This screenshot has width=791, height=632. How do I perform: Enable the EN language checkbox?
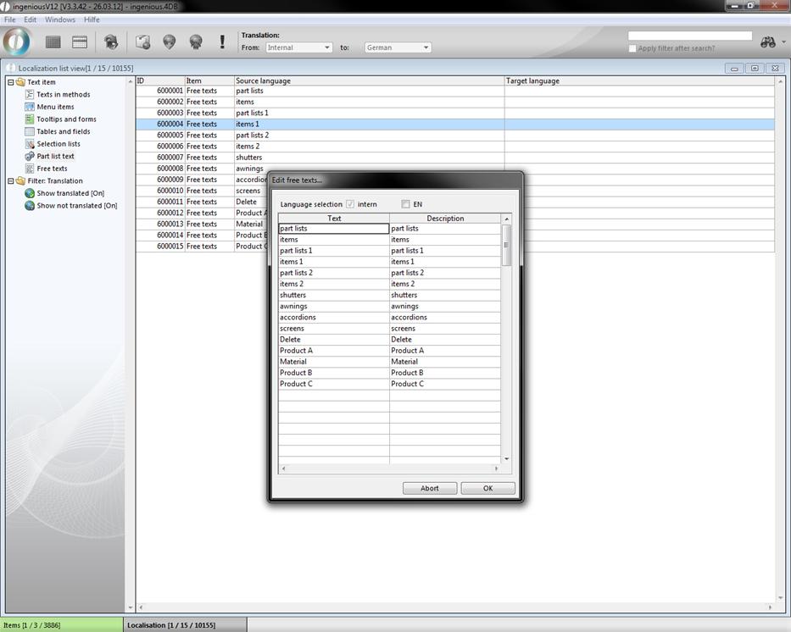tap(406, 204)
